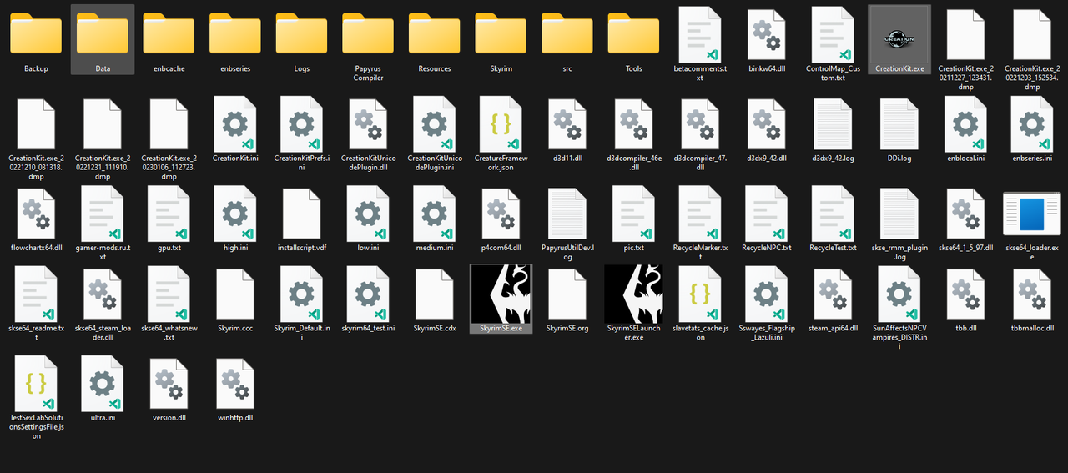Select the pic.txt file
This screenshot has height=473, width=1068.
pyautogui.click(x=634, y=214)
